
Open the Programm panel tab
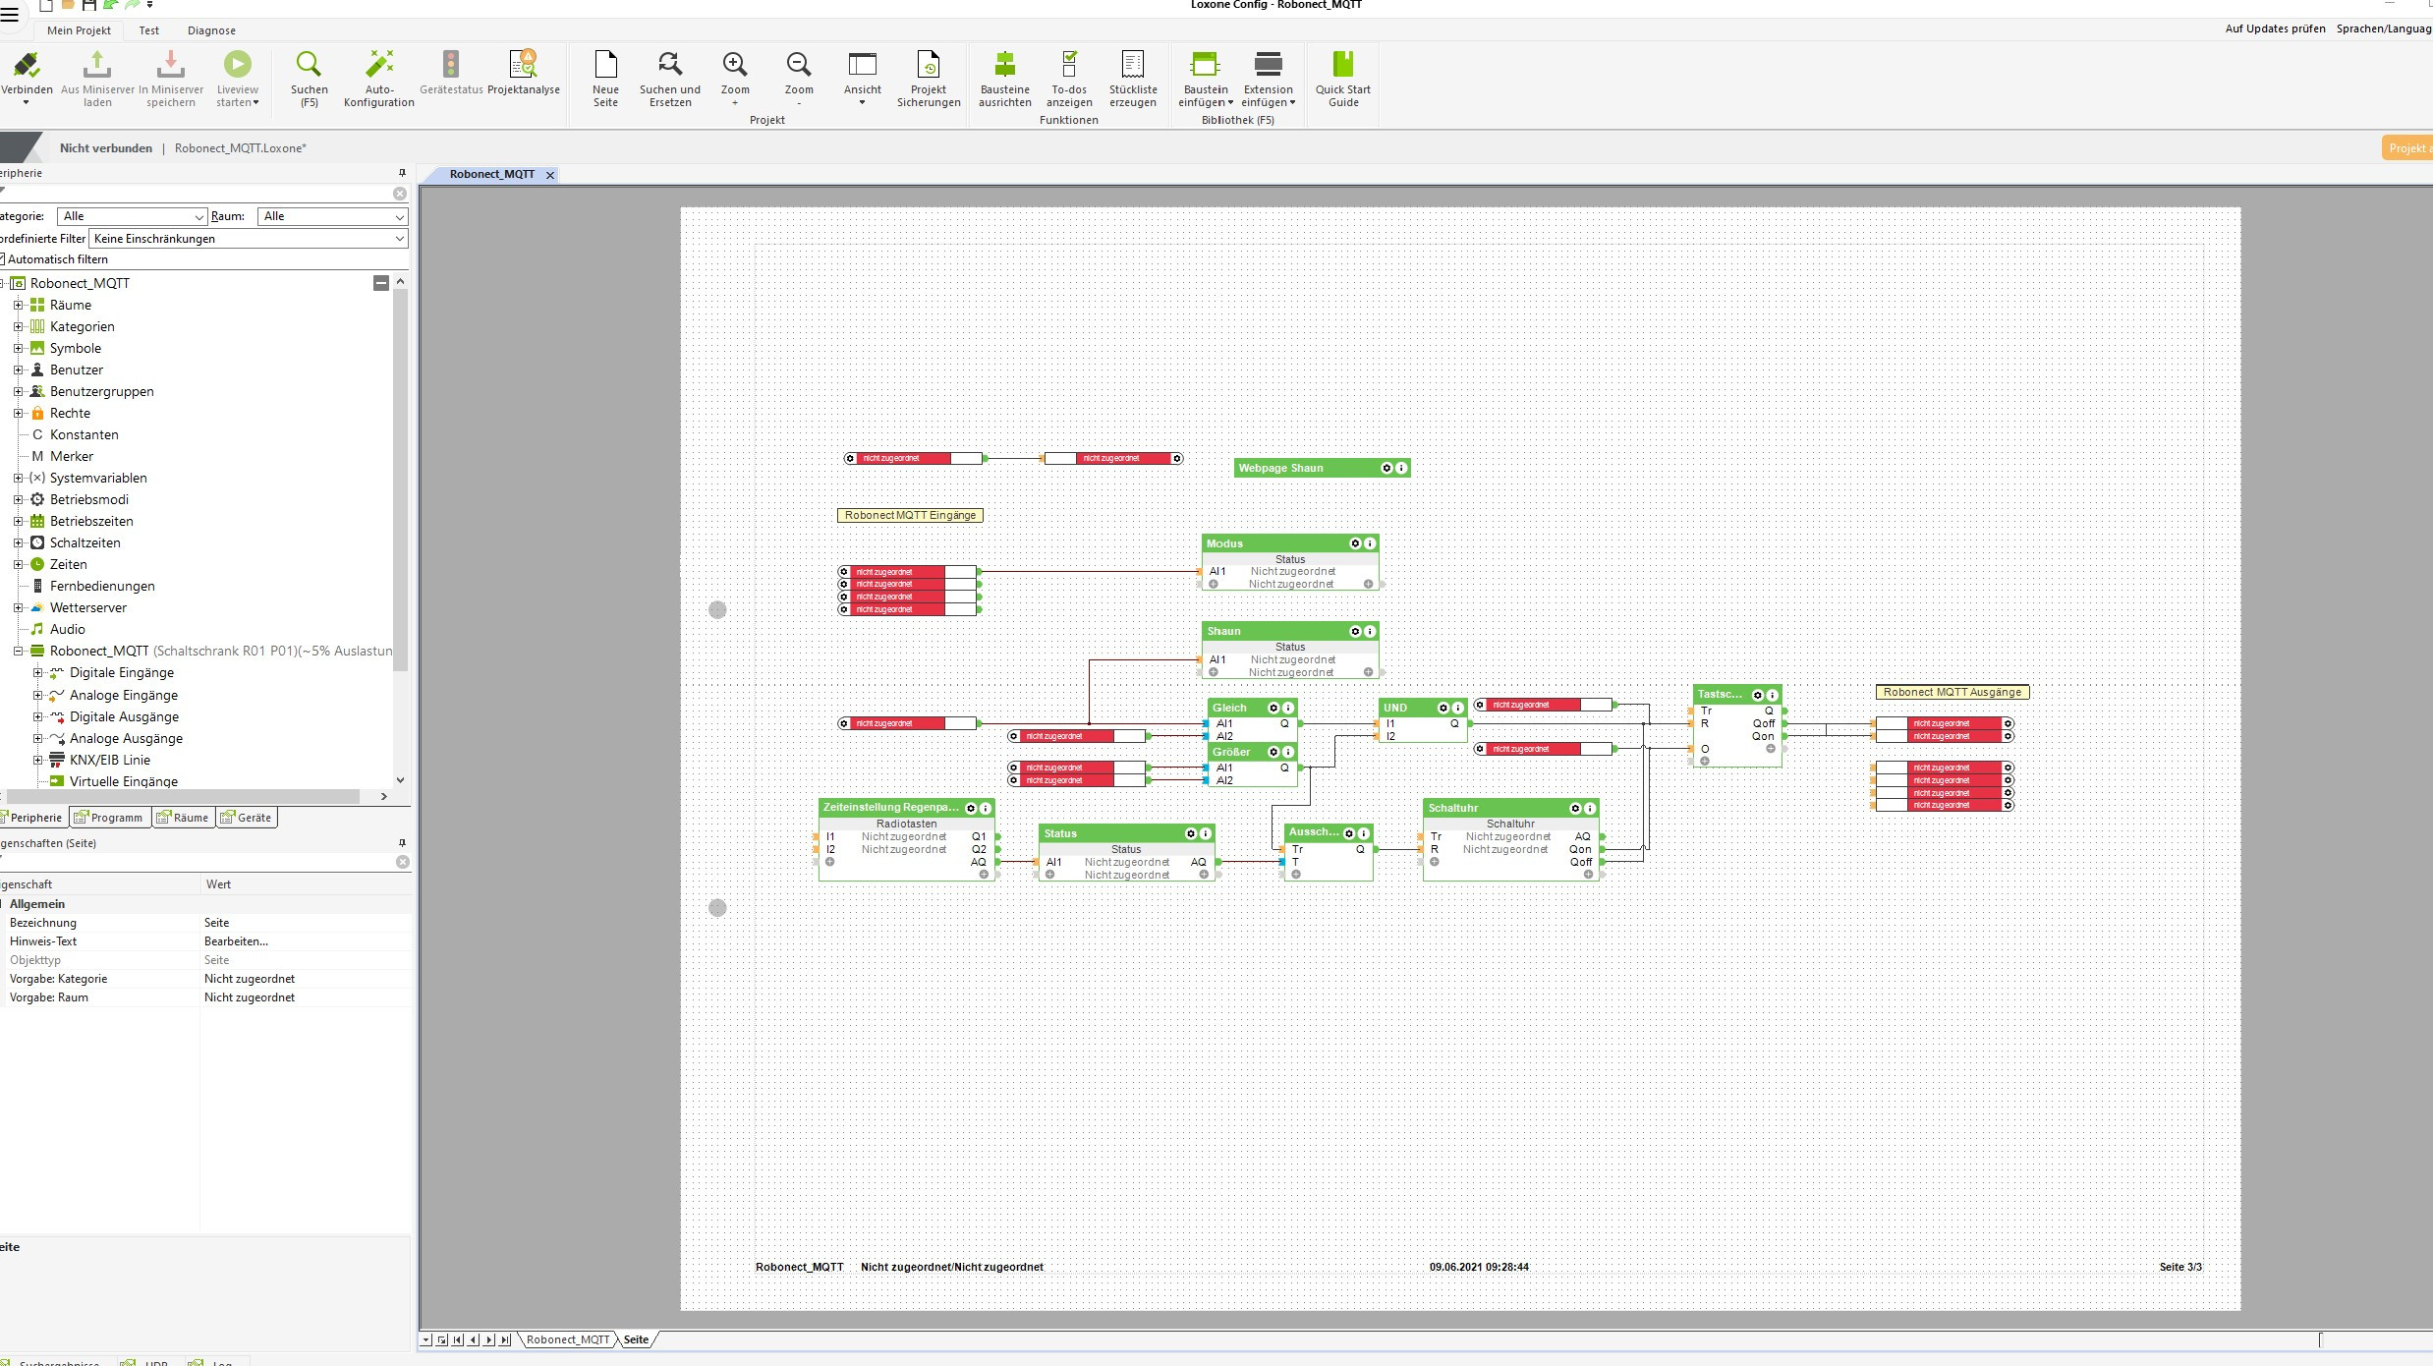[109, 818]
